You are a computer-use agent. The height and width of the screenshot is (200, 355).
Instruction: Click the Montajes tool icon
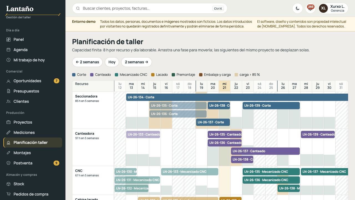coord(8,153)
